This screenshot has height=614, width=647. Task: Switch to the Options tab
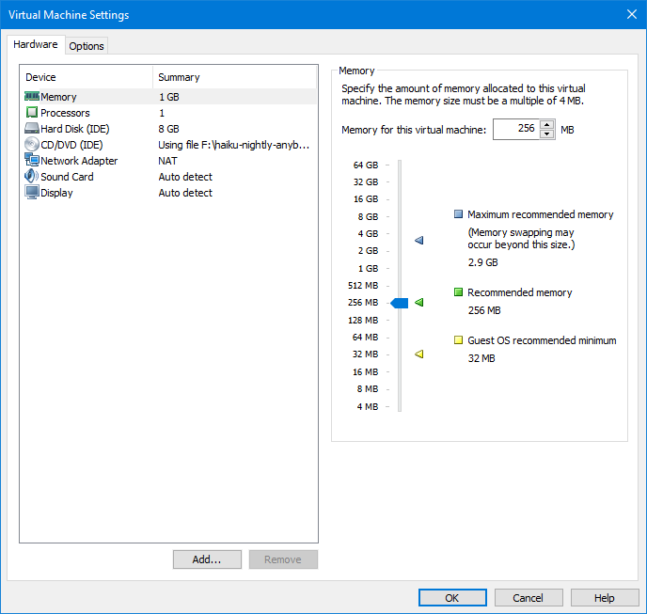tap(87, 46)
